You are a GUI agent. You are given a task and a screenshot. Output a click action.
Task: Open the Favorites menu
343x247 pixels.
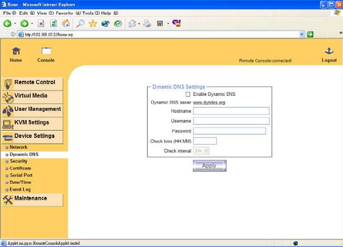(64, 13)
